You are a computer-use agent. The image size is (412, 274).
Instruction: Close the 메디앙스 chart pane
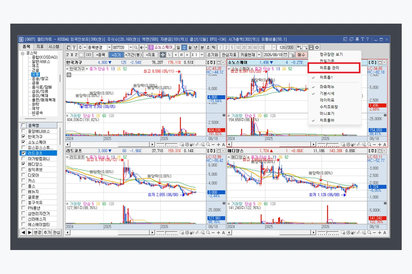(x=384, y=151)
